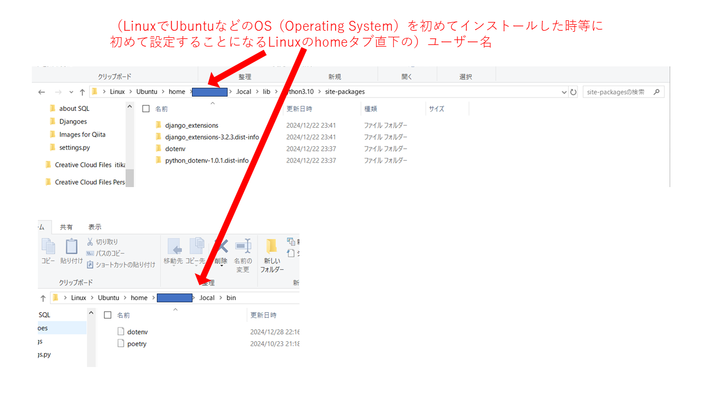
Task: Select settings.py in upper sidebar
Action: [75, 148]
